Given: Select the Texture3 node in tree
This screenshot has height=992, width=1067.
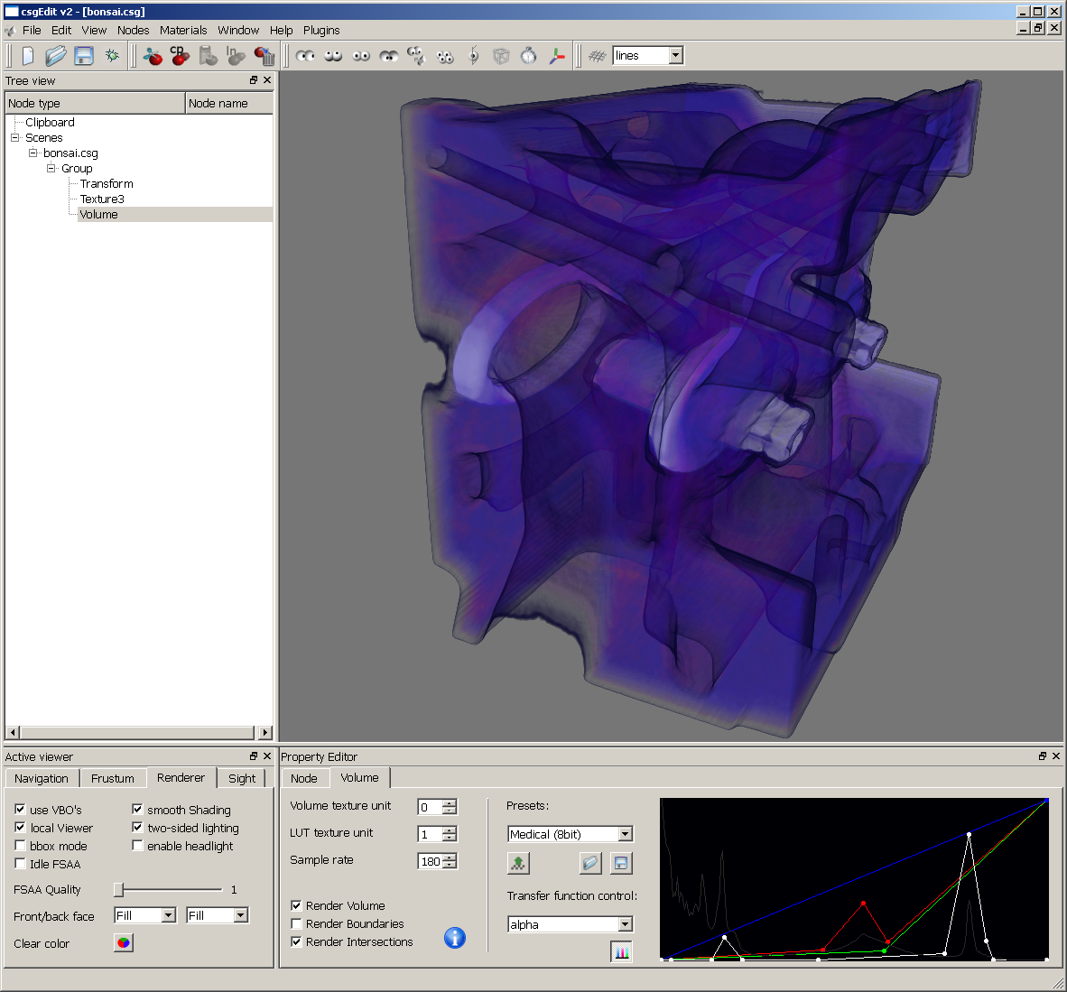Looking at the screenshot, I should click(102, 199).
